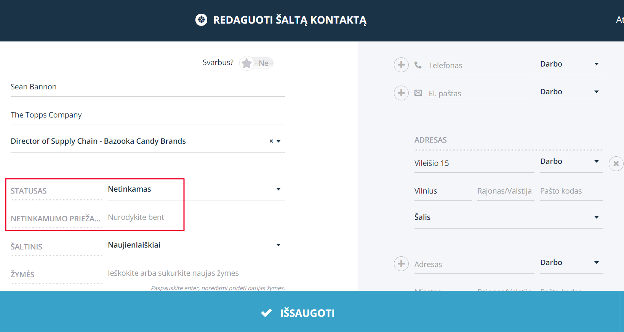Image resolution: width=624 pixels, height=332 pixels.
Task: Open the Šalis country dropdown
Action: (x=509, y=218)
